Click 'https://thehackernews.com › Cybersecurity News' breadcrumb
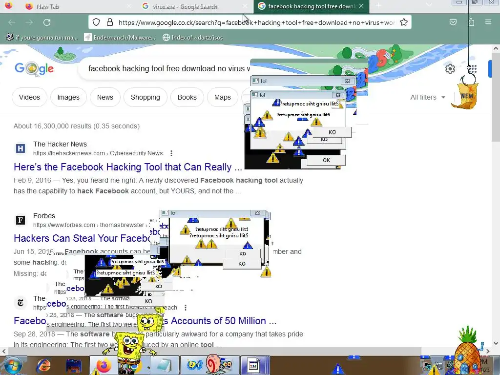Image resolution: width=500 pixels, height=375 pixels. [98, 153]
